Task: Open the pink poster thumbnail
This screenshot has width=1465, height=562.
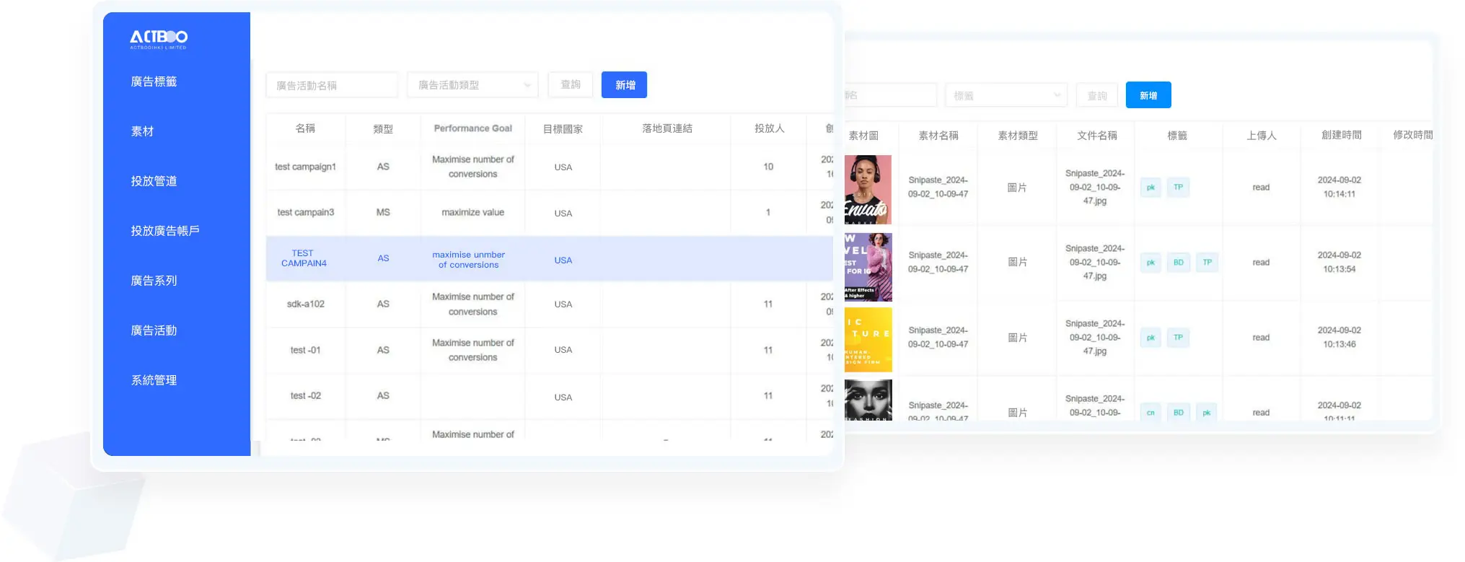Action: point(868,267)
